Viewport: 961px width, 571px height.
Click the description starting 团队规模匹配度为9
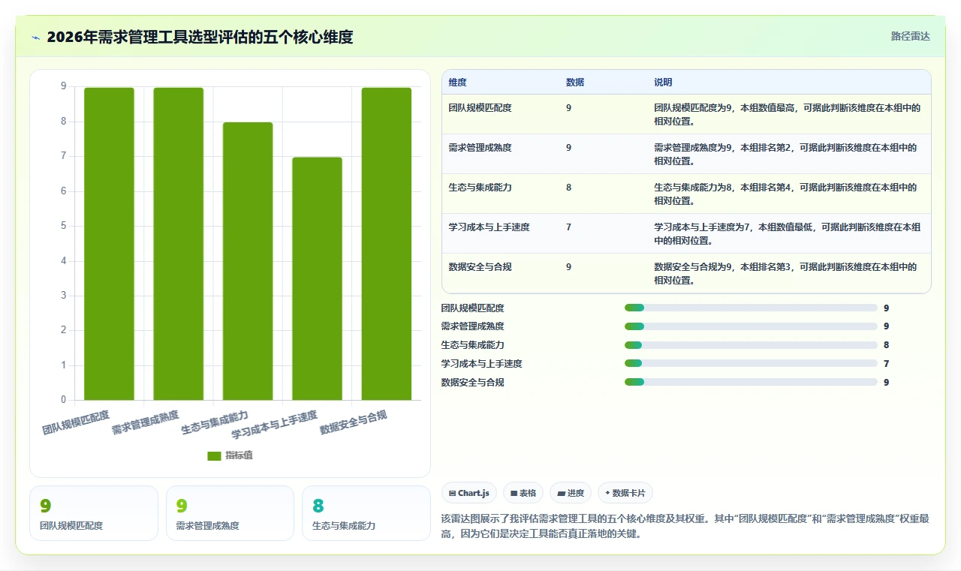[787, 115]
